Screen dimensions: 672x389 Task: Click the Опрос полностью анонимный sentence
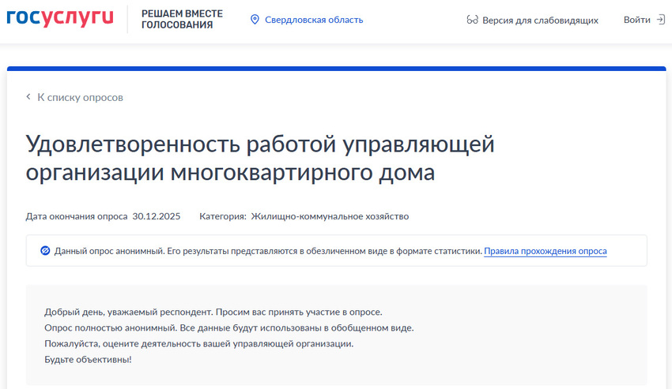(228, 327)
